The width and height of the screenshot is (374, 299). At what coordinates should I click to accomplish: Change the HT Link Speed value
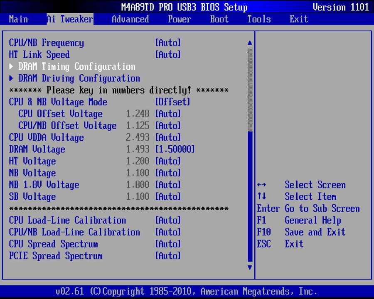click(x=168, y=55)
